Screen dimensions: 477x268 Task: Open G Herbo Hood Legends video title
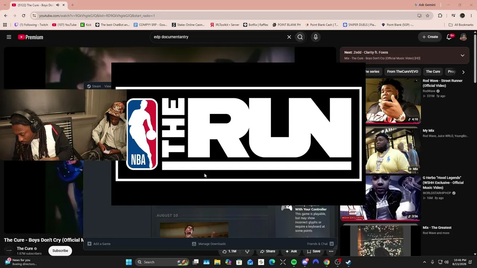tap(443, 183)
